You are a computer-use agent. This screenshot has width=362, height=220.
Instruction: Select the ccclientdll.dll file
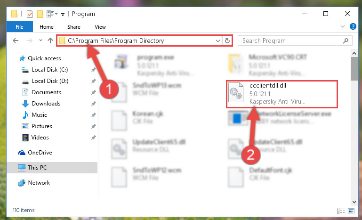282,94
